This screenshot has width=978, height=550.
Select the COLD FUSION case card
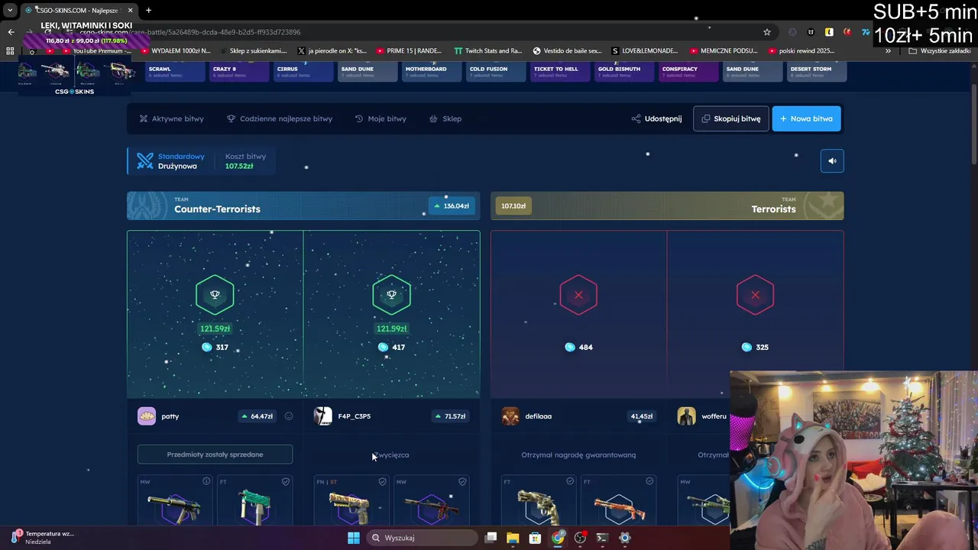click(496, 71)
